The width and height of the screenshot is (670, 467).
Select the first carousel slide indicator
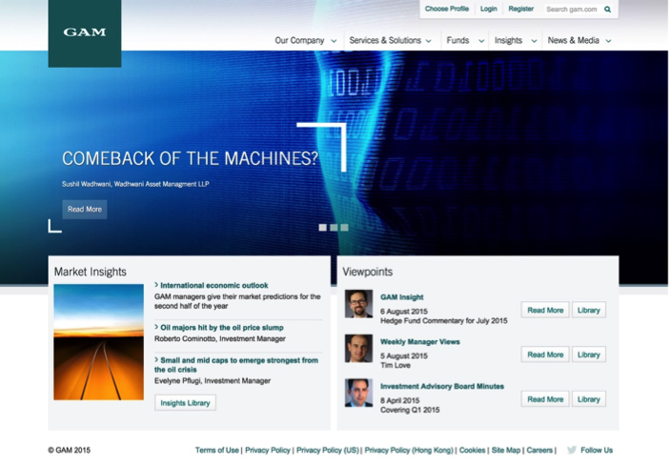point(322,228)
